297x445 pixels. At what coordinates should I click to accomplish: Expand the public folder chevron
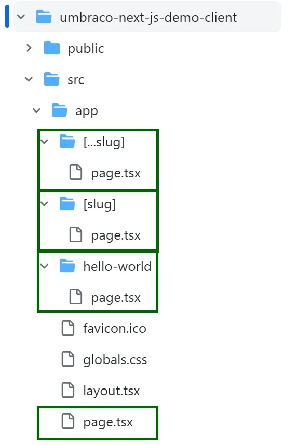click(x=29, y=48)
